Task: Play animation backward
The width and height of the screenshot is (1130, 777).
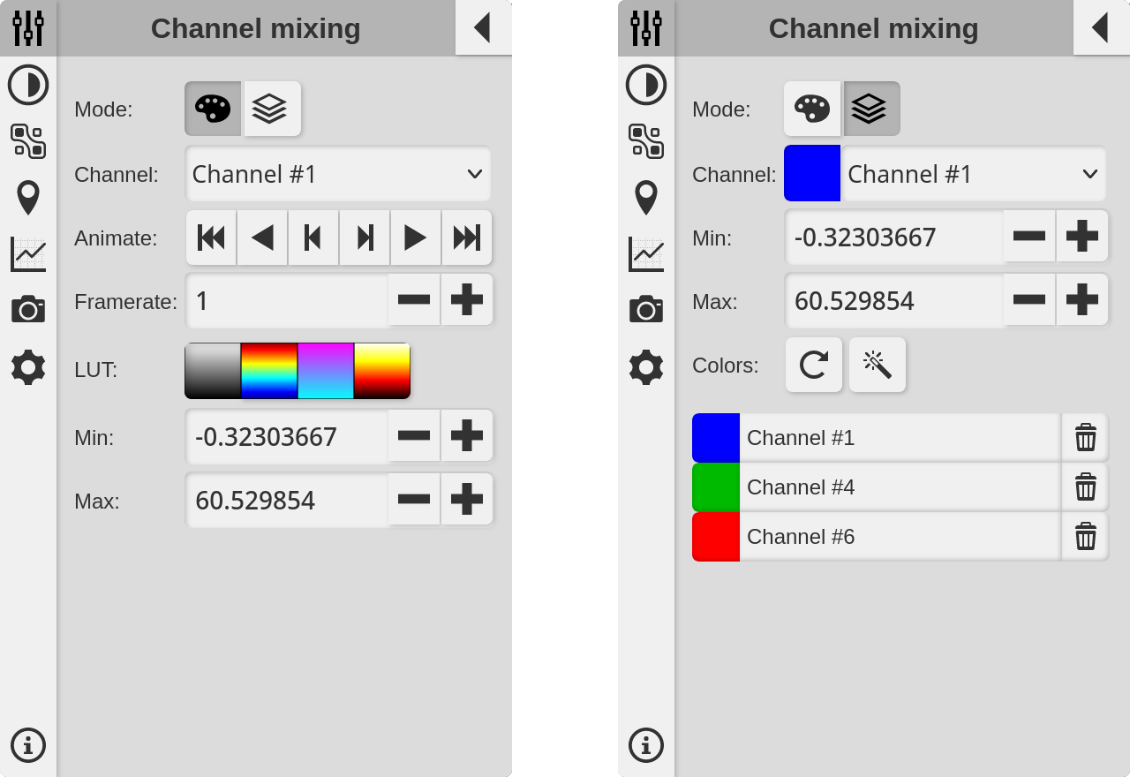Action: point(262,238)
